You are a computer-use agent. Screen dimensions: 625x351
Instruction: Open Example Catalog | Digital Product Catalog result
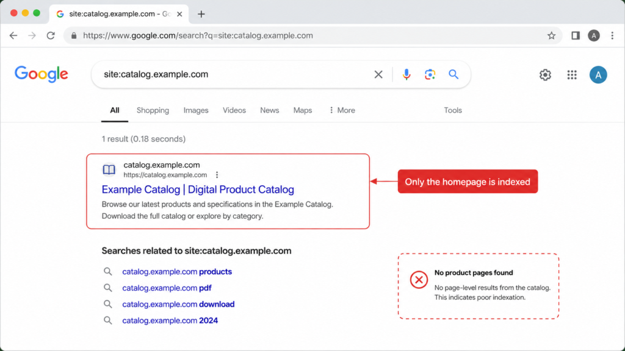pyautogui.click(x=198, y=190)
